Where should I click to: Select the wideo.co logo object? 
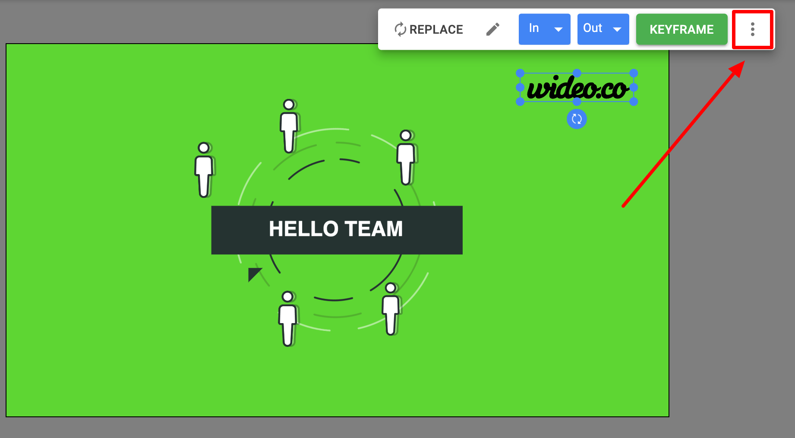577,88
